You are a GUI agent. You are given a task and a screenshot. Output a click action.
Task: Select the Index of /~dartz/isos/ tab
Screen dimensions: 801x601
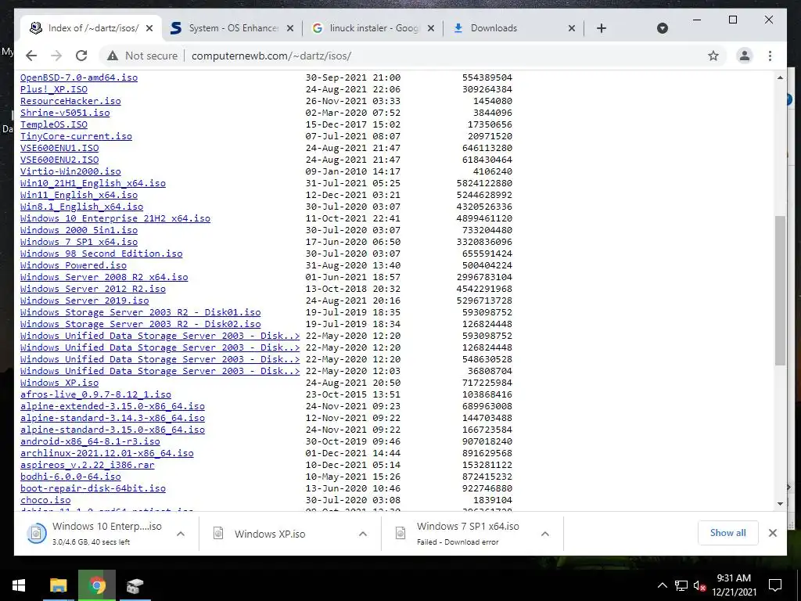pyautogui.click(x=92, y=28)
